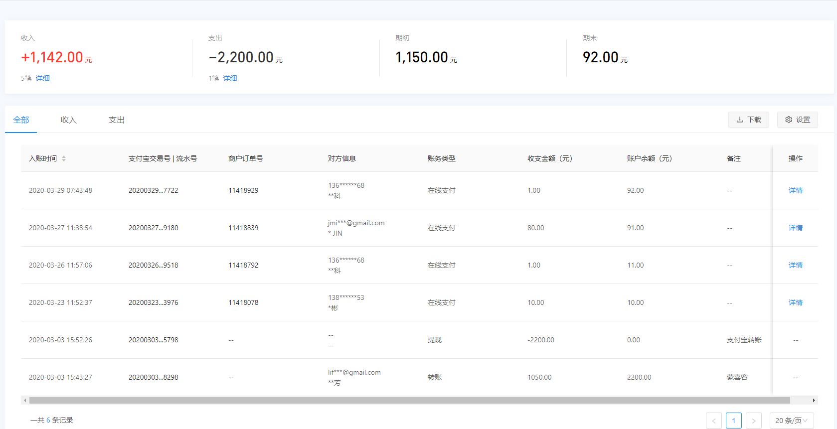Switch to the 全部 tab
The image size is (837, 429).
[x=21, y=120]
